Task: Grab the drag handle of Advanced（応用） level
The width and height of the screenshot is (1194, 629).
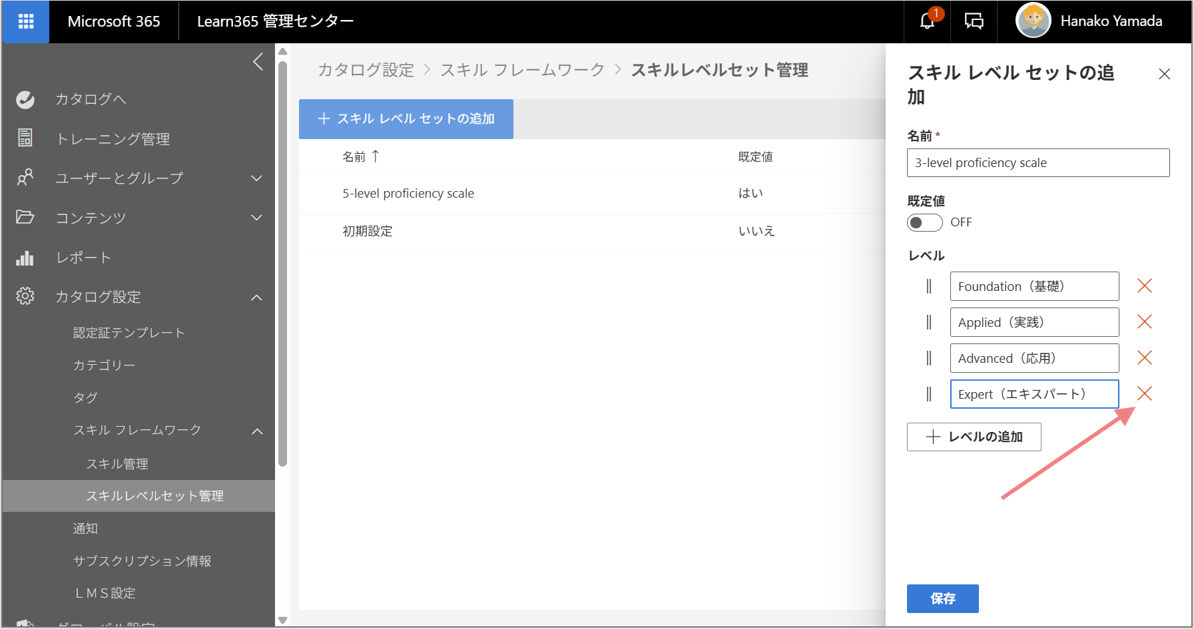Action: [x=928, y=358]
